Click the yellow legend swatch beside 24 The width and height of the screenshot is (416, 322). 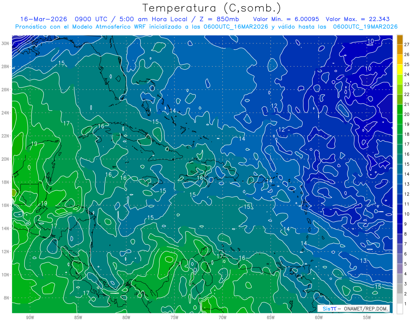pos(400,70)
